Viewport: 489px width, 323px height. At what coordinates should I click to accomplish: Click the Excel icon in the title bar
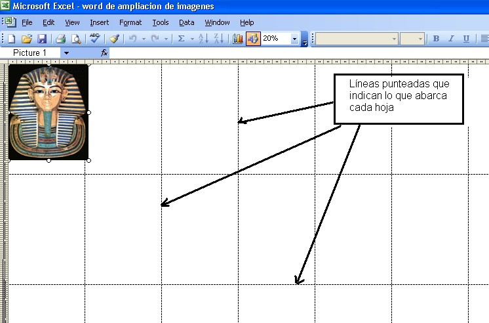(x=5, y=5)
